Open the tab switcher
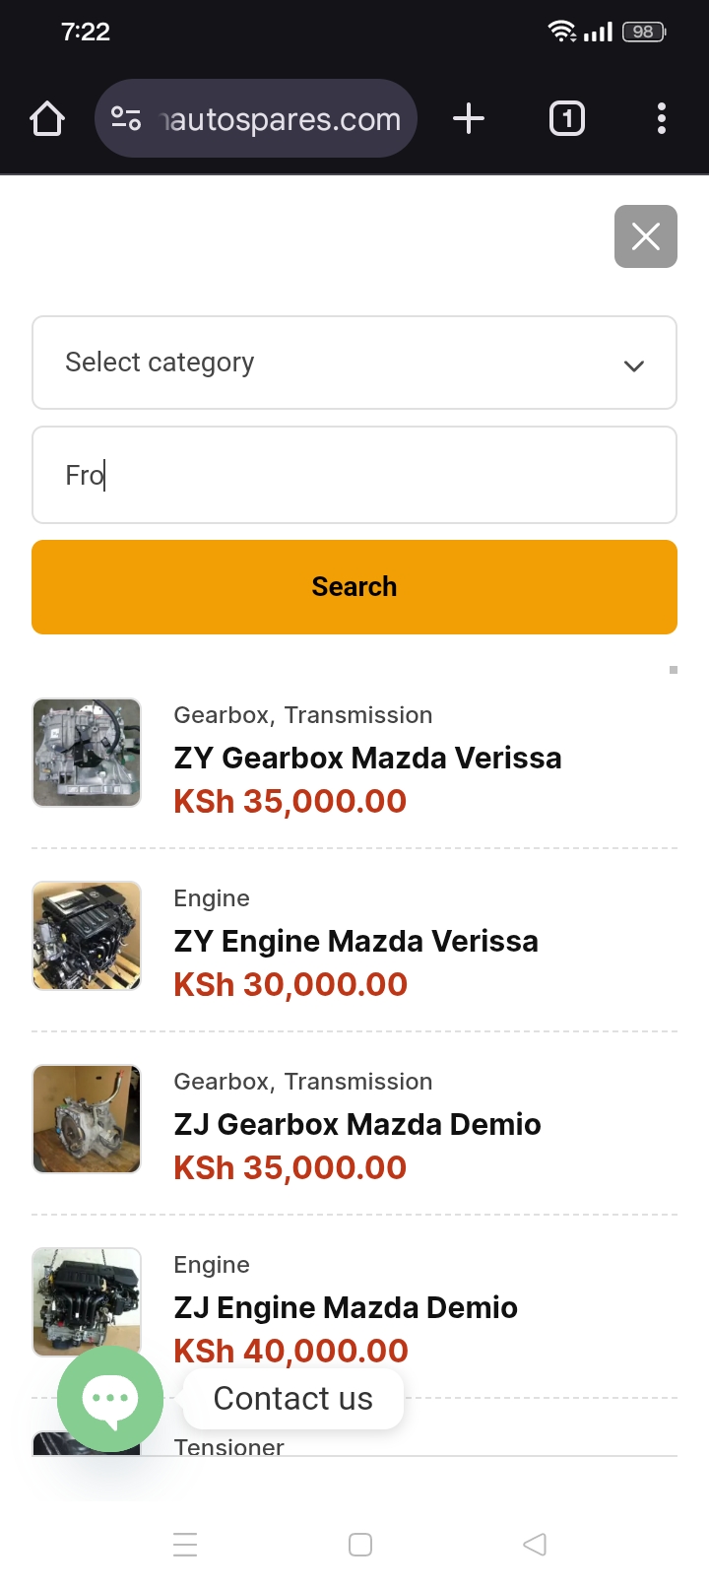This screenshot has height=1588, width=709. click(566, 119)
